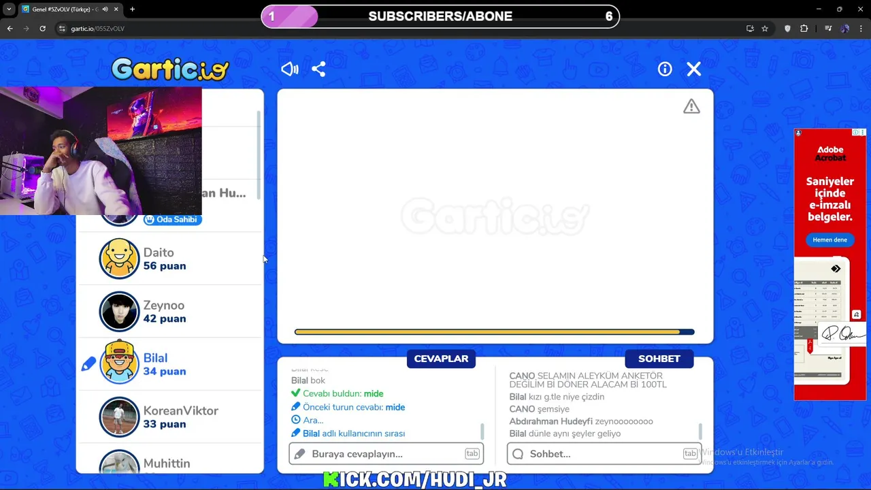This screenshot has width=871, height=490.
Task: Focus the 'Sohbet...' chat field
Action: point(604,454)
